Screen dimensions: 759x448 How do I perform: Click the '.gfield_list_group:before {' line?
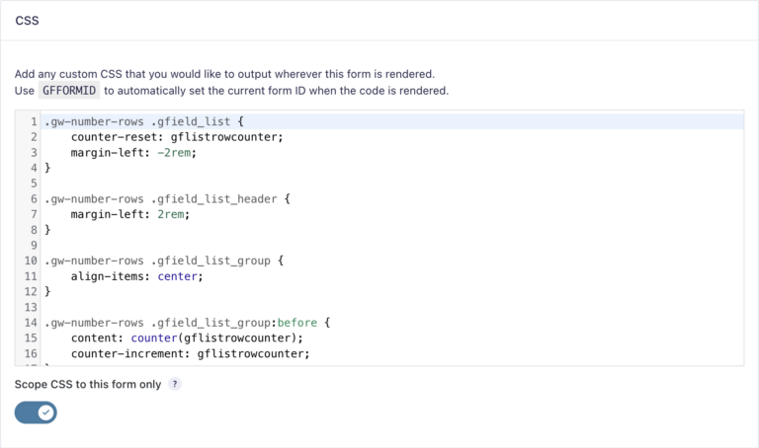[x=188, y=323]
